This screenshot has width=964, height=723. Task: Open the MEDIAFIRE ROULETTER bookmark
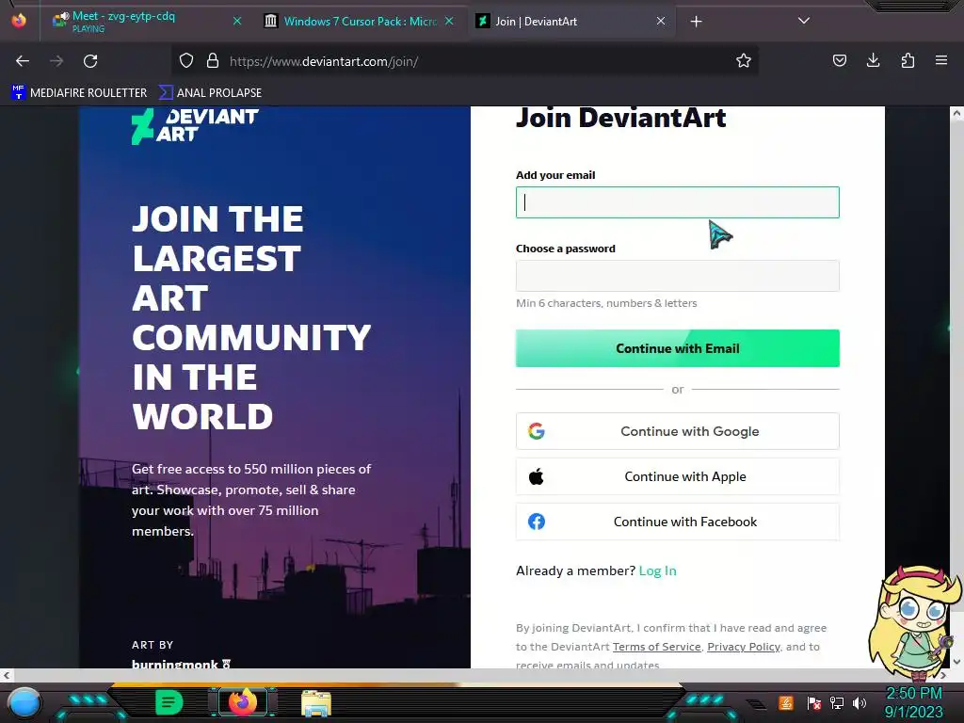click(79, 93)
